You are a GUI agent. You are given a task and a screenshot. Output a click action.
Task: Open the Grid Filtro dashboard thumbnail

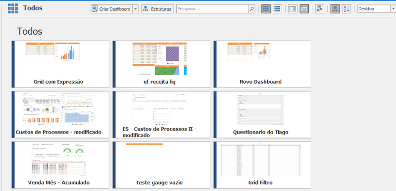(x=262, y=165)
